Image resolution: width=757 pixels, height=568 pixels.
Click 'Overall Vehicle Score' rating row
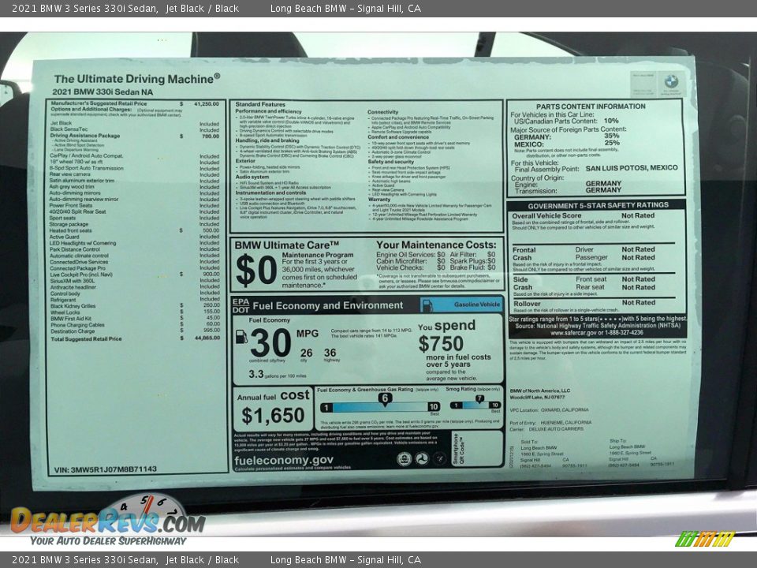tap(584, 215)
